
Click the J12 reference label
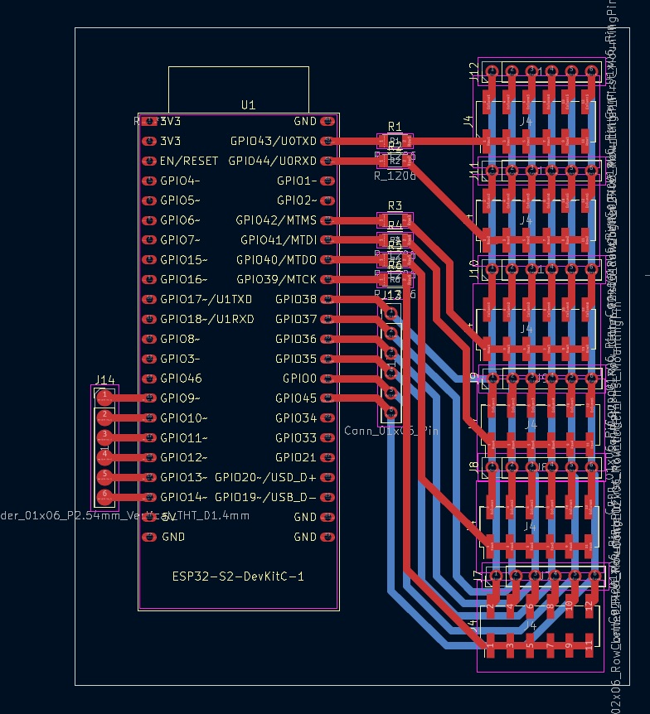click(474, 72)
